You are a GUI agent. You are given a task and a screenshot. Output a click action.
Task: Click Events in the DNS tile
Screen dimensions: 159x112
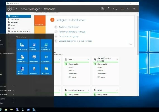[x=71, y=67]
